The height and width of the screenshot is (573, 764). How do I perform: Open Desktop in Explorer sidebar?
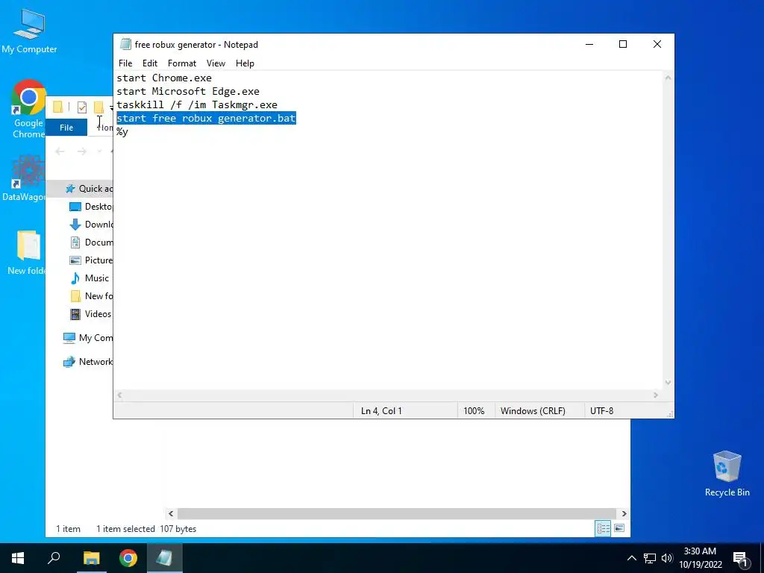[x=92, y=207]
